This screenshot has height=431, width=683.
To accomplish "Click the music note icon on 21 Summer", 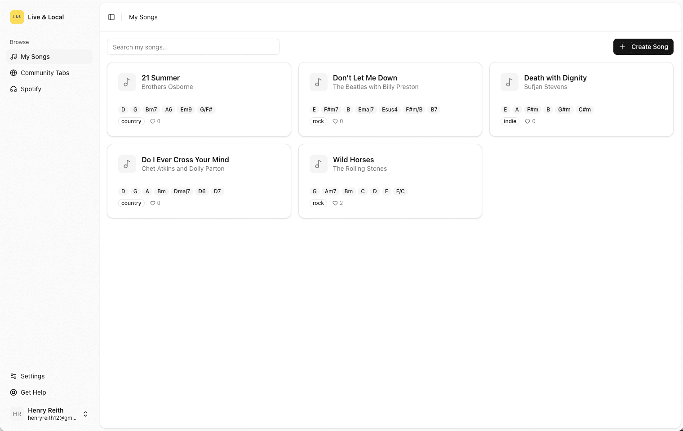I will point(127,82).
